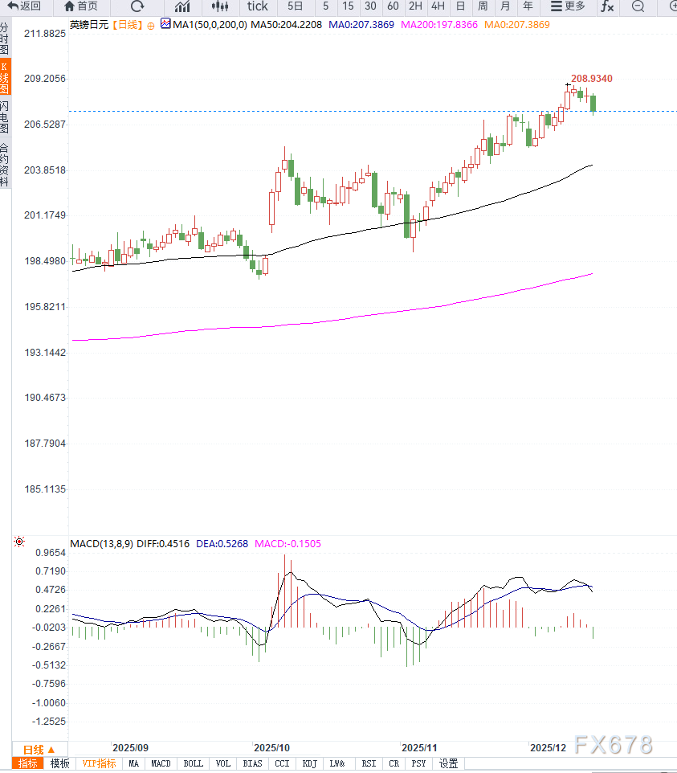The width and height of the screenshot is (677, 773).
Task: Select the KDJ indicator tab
Action: click(x=308, y=763)
